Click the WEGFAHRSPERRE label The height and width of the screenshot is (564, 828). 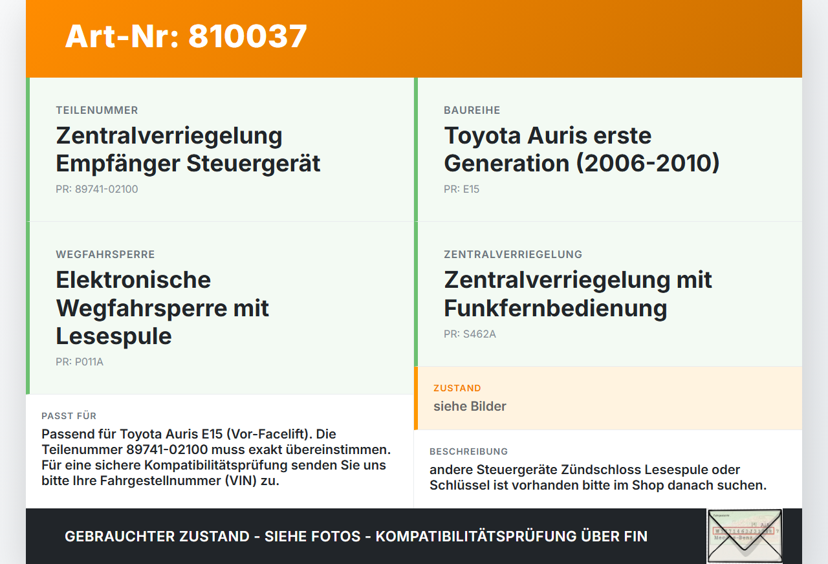pos(105,255)
